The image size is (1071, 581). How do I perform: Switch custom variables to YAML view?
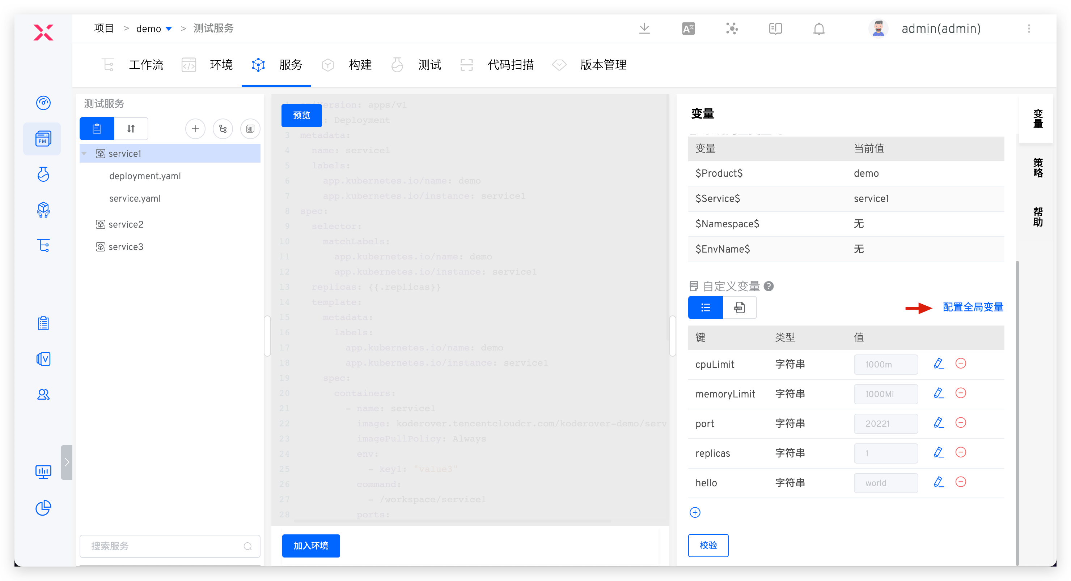(739, 308)
